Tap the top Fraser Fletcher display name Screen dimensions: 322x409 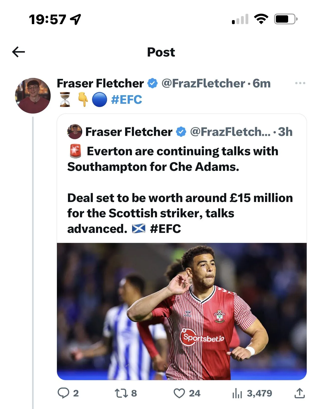point(100,83)
